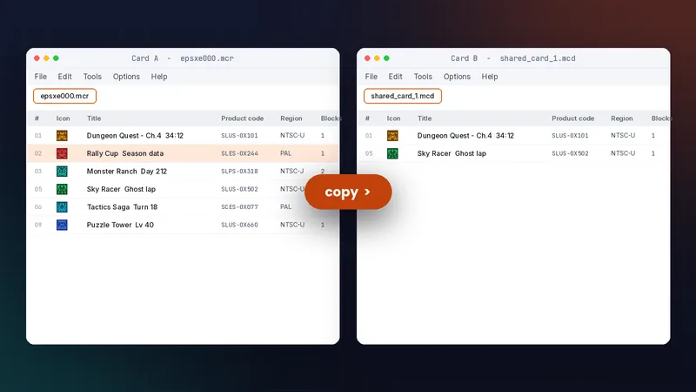Image resolution: width=696 pixels, height=392 pixels.
Task: Open Help menu in Card A window
Action: tap(159, 77)
